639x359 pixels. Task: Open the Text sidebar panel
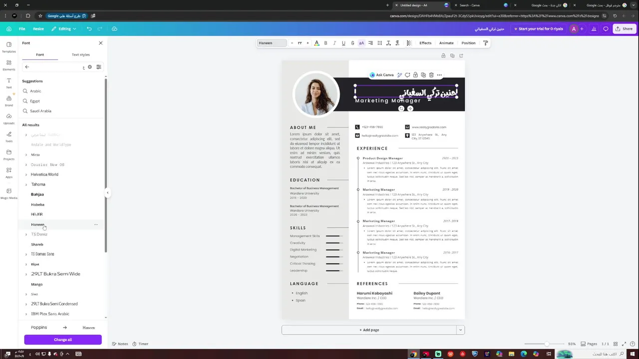(x=9, y=83)
